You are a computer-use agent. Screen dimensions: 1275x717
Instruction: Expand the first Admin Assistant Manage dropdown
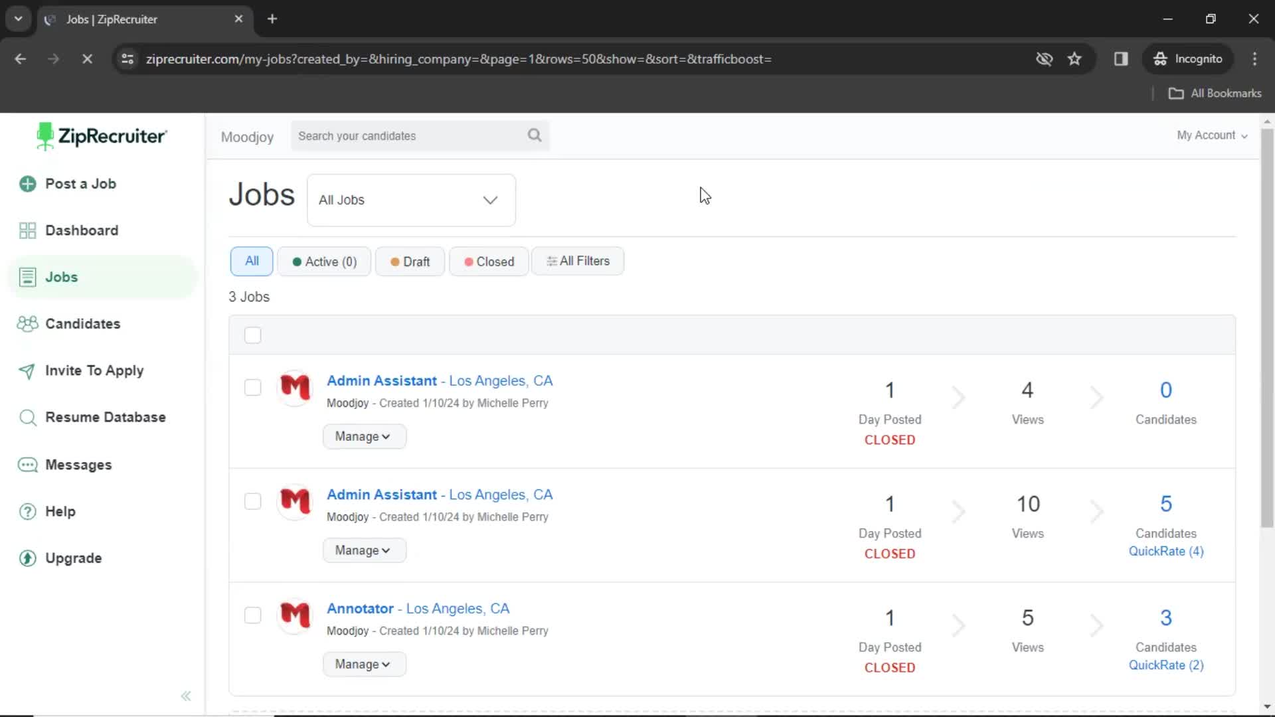pos(363,436)
